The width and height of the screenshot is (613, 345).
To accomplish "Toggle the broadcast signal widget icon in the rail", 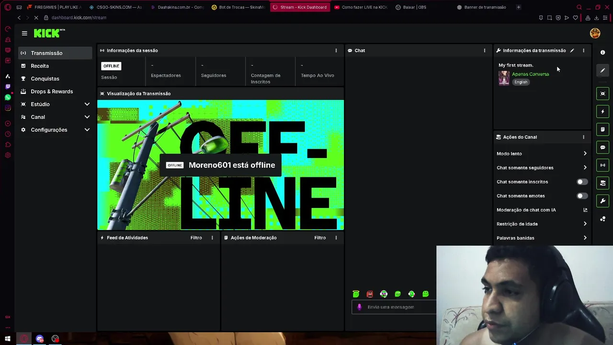I will [602, 165].
